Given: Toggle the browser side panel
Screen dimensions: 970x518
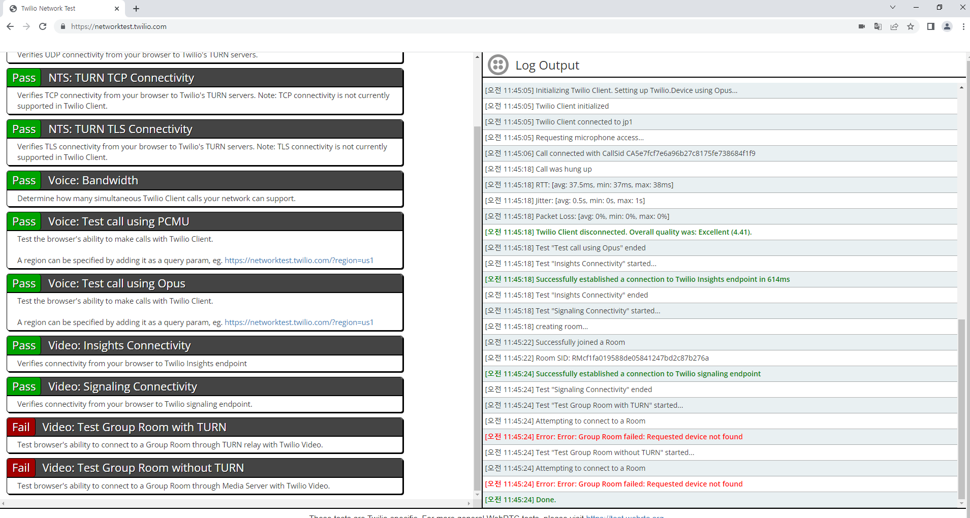Looking at the screenshot, I should tap(931, 26).
